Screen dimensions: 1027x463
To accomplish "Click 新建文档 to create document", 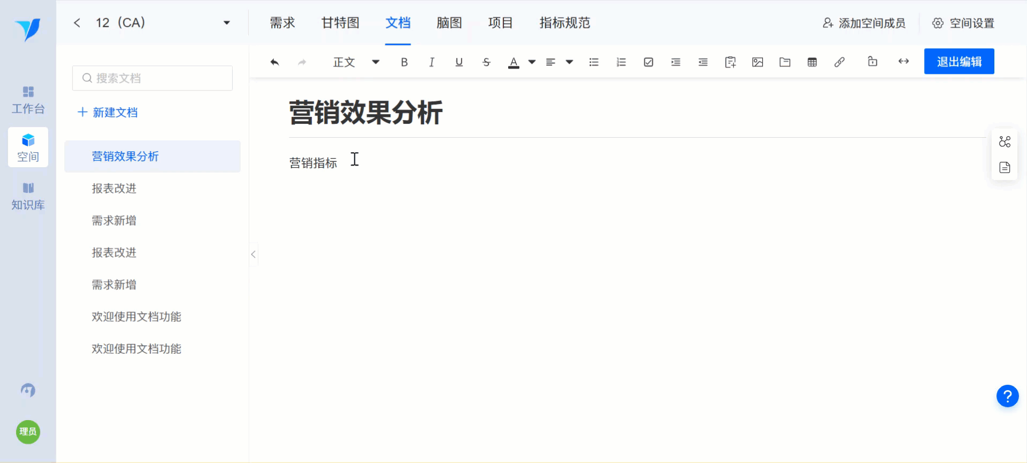I will click(x=108, y=112).
